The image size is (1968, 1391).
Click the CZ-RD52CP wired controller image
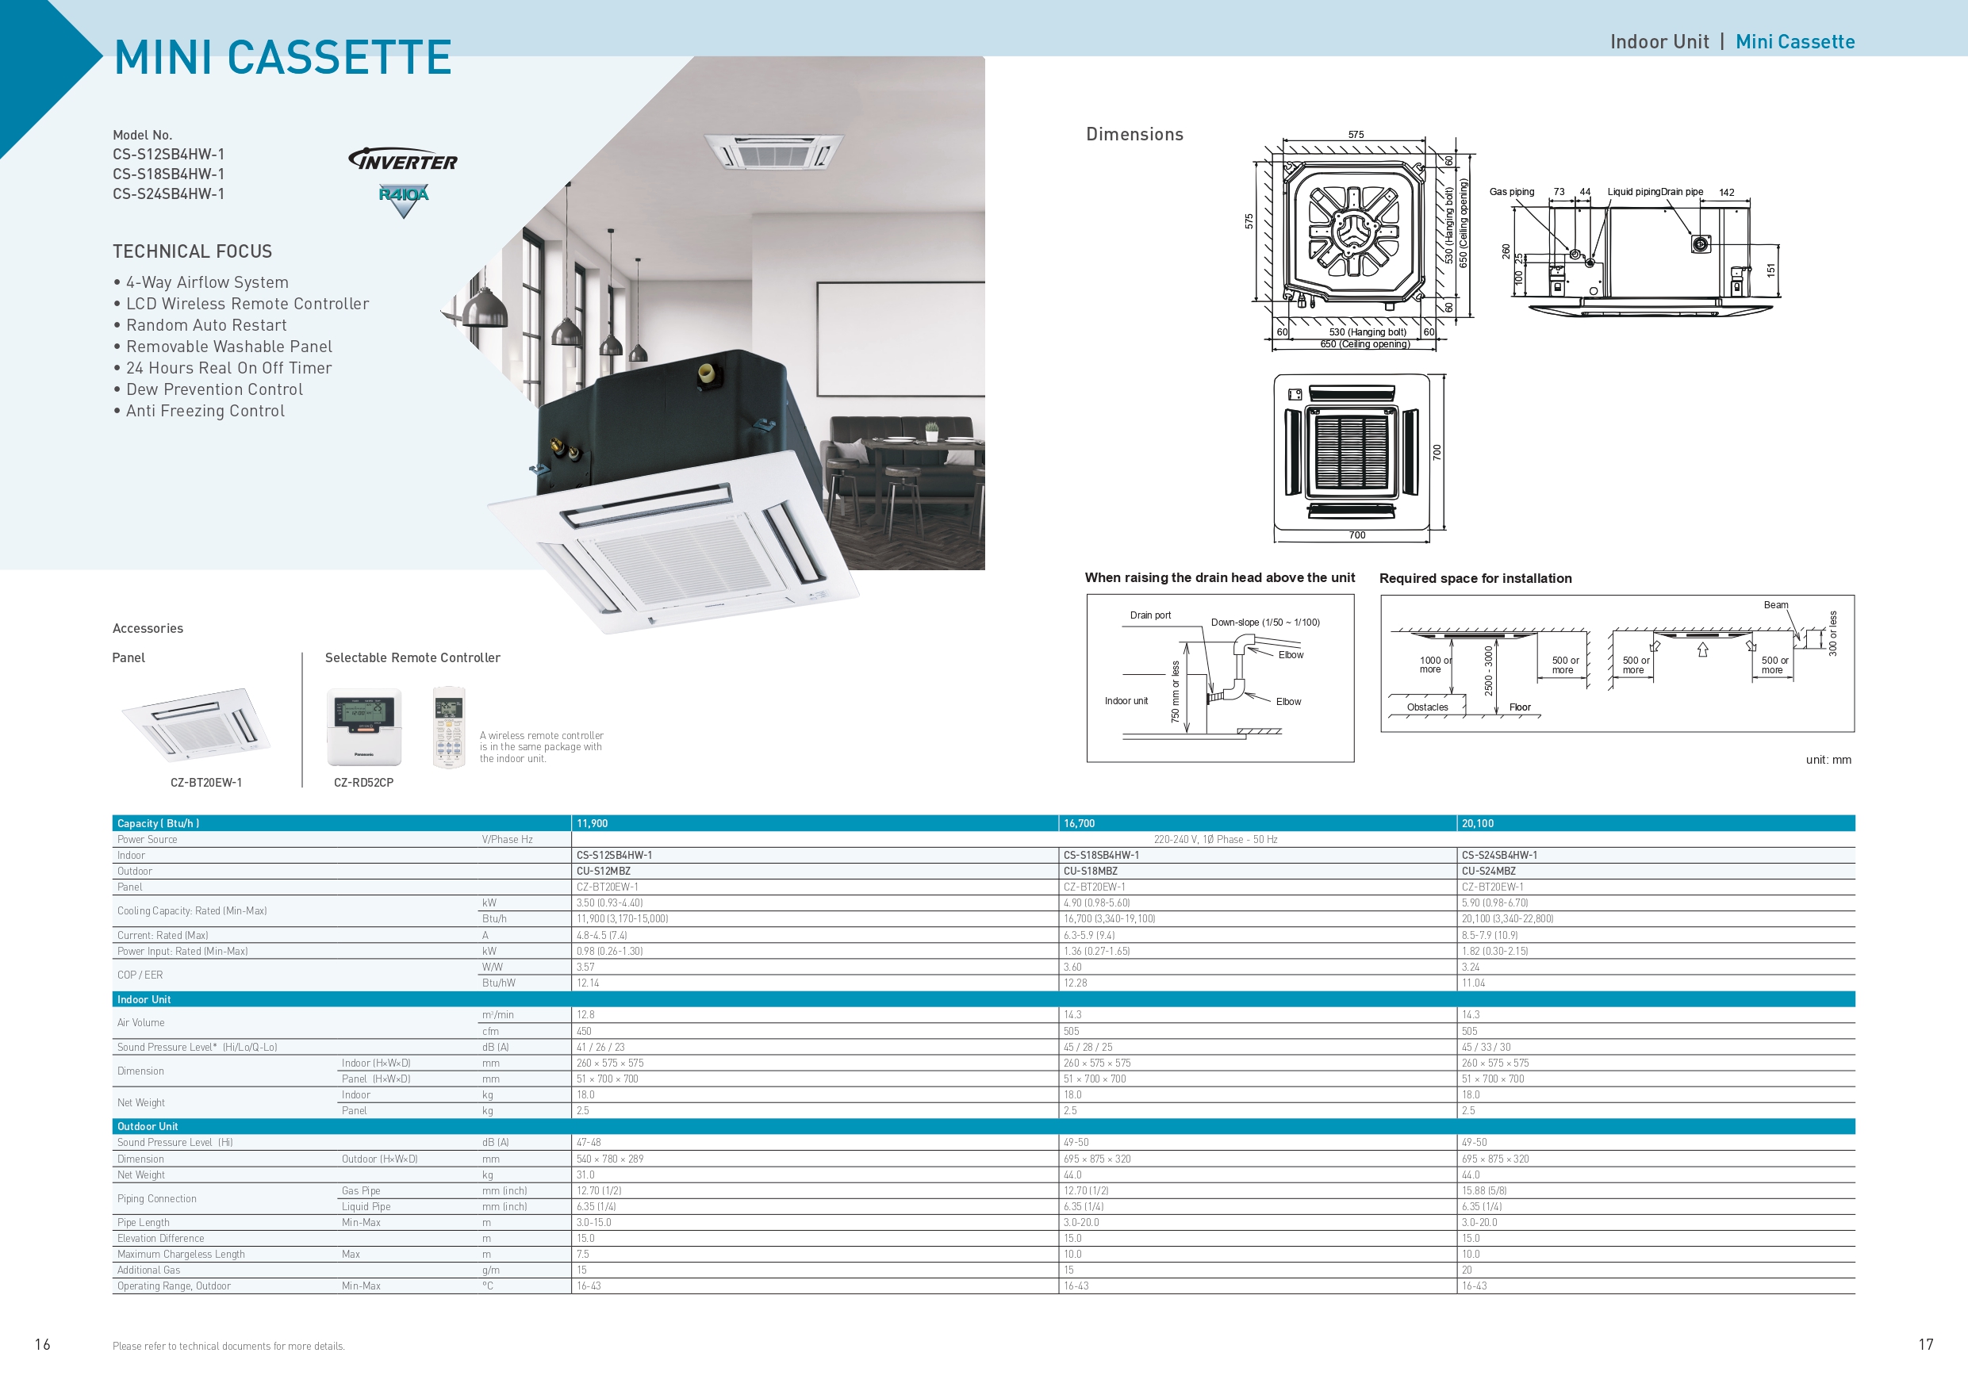click(364, 726)
